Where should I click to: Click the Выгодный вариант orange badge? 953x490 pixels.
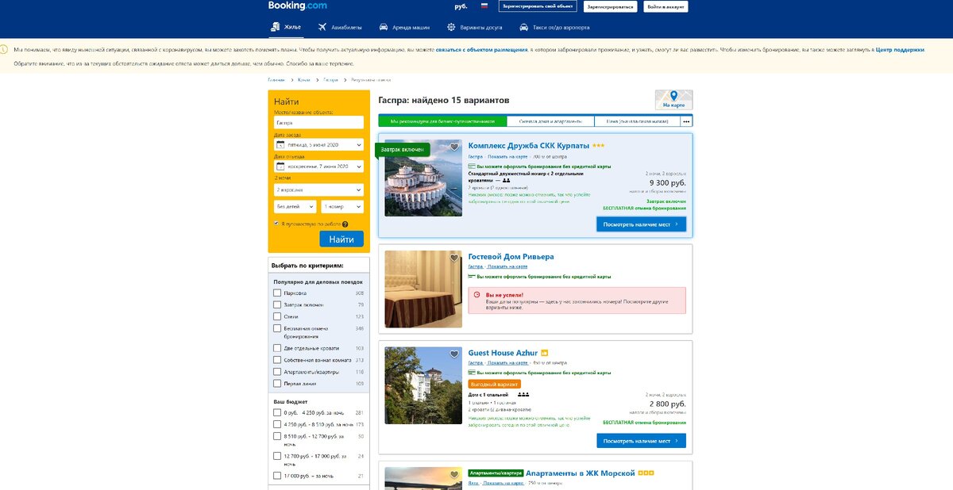click(494, 384)
